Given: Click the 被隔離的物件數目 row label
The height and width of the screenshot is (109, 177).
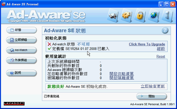Looking at the screenshot, I should [63, 78].
